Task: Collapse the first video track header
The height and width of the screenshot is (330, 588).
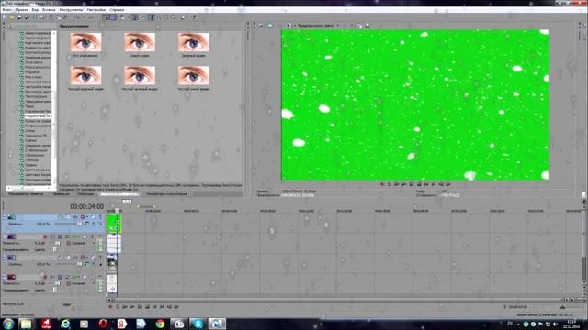Action: [5, 217]
